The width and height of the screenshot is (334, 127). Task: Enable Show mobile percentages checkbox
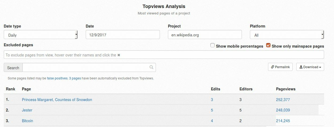coord(213,45)
